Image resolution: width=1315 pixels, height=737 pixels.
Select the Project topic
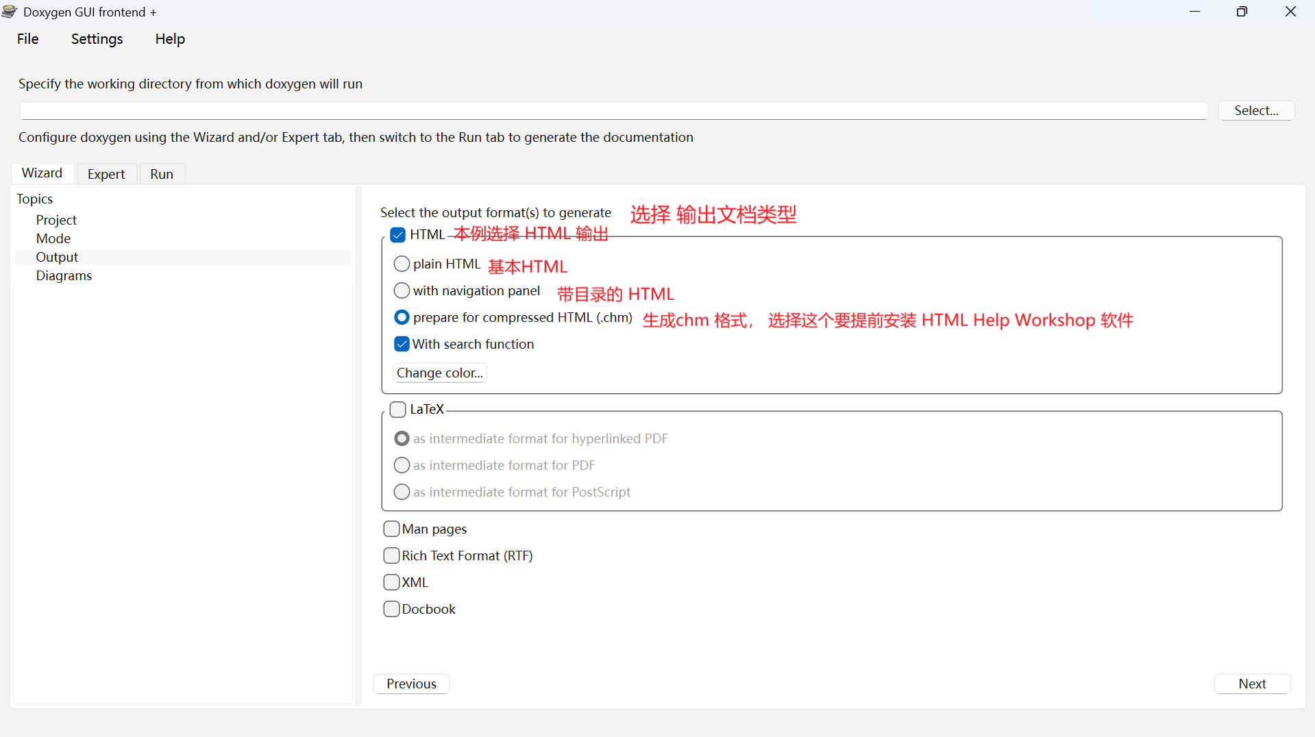pos(56,220)
